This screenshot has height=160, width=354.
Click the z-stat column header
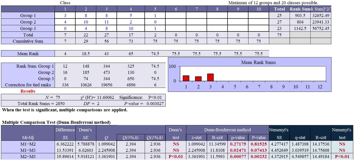coord(196,138)
